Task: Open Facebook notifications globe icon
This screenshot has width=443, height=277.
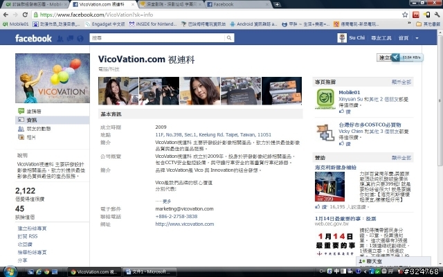Action: tap(80, 38)
